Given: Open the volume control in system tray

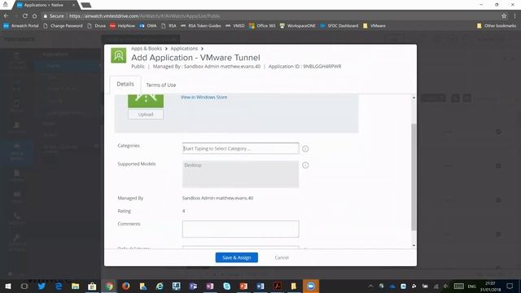Looking at the screenshot, I should [x=446, y=286].
